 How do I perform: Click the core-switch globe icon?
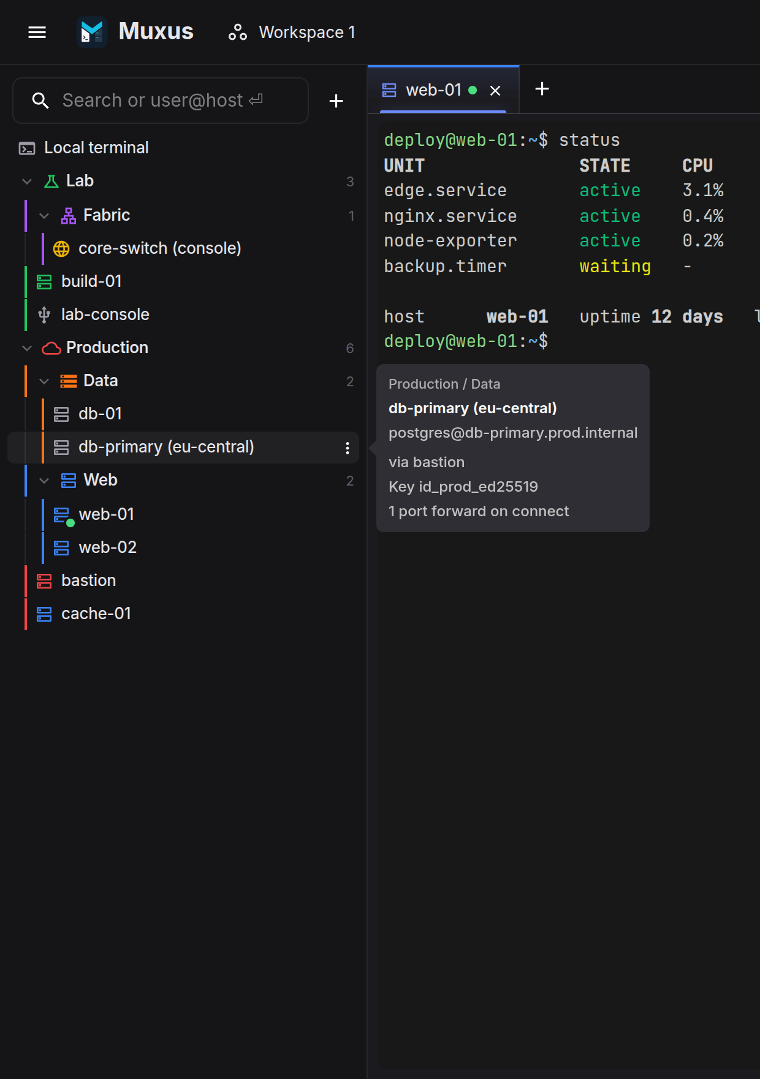click(x=61, y=248)
